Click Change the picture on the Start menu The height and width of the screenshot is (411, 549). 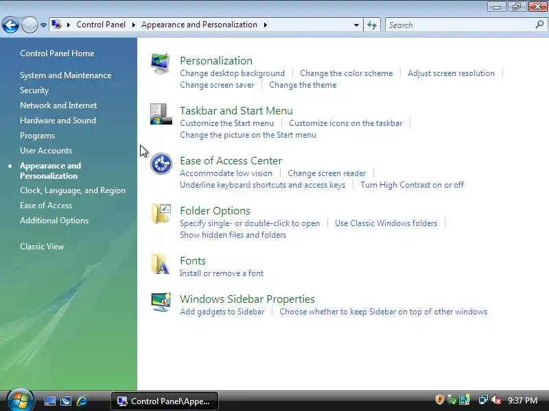[248, 135]
